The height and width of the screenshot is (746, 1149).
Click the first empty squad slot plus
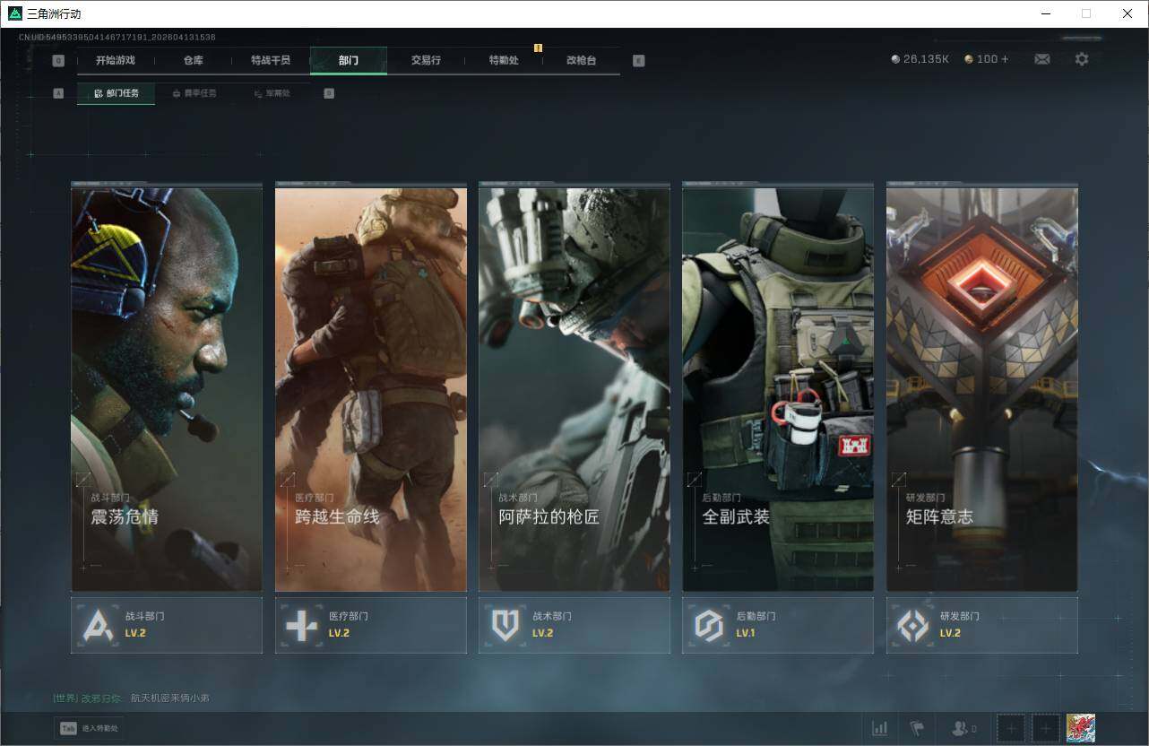1011,728
